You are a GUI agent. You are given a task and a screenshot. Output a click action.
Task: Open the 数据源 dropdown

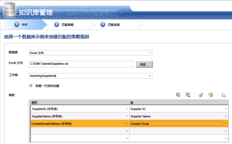[x=150, y=53]
